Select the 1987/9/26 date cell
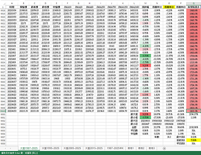The width and height of the screenshot is (201, 155). click(181, 121)
